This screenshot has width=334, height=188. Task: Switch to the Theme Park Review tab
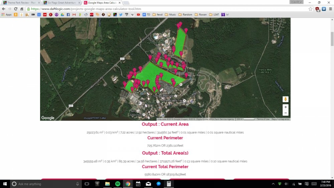coord(20,3)
